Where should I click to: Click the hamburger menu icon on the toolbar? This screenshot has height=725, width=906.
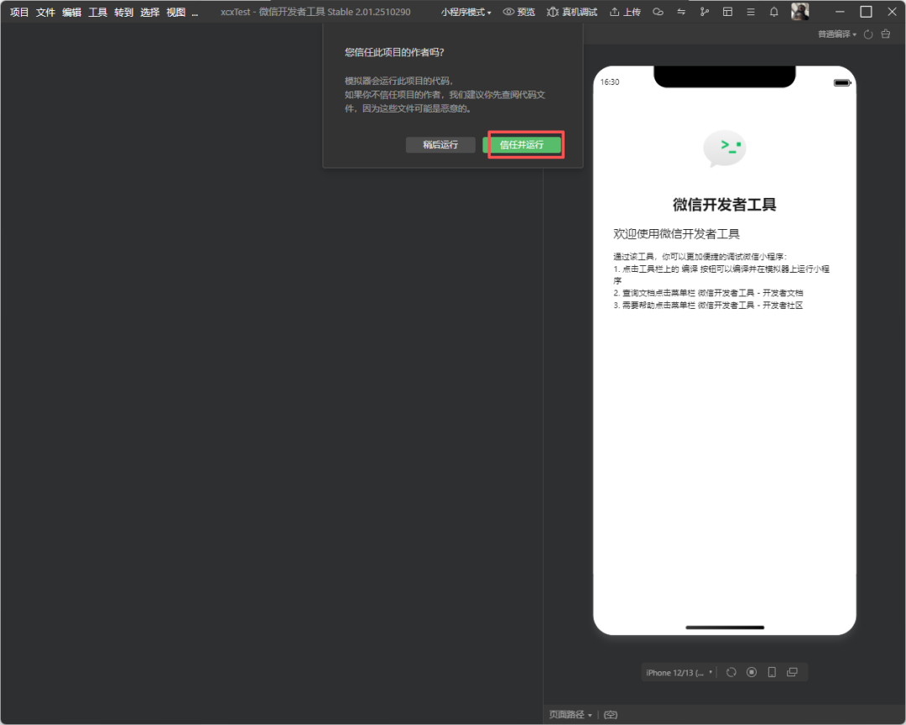pyautogui.click(x=750, y=12)
